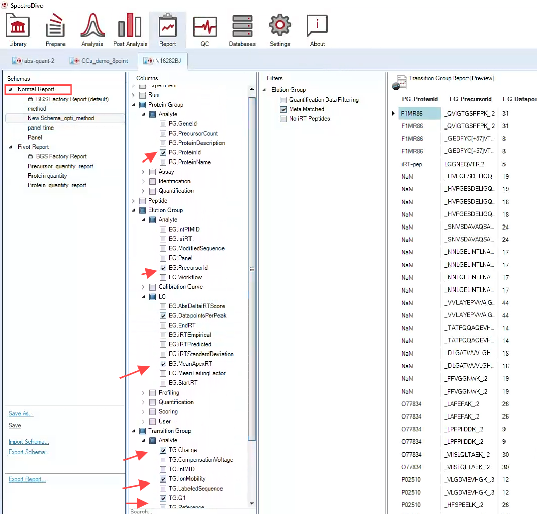Open the Report perspective icon

(x=168, y=26)
